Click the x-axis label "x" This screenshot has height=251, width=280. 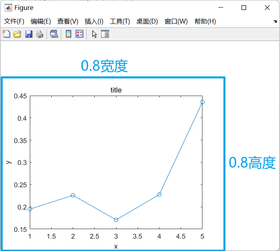[116, 247]
